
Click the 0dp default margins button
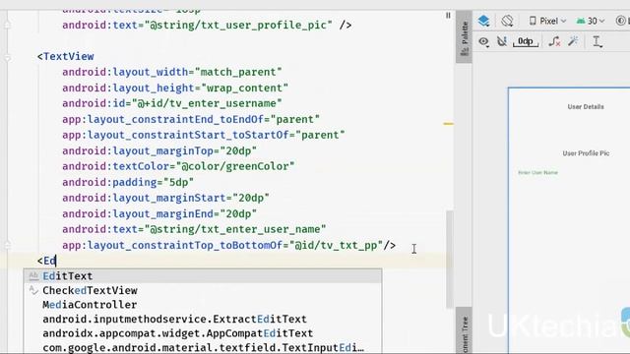point(526,41)
